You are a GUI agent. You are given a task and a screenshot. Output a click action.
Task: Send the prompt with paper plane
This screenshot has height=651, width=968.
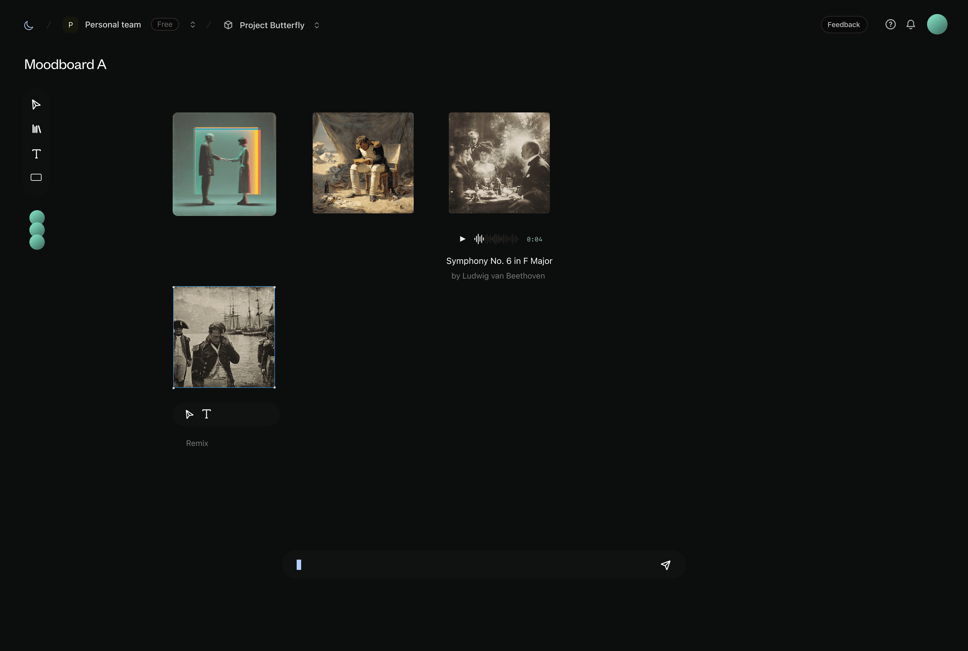(666, 565)
